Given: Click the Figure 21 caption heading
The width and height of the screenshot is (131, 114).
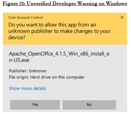Looking at the screenshot, I should [65, 4].
